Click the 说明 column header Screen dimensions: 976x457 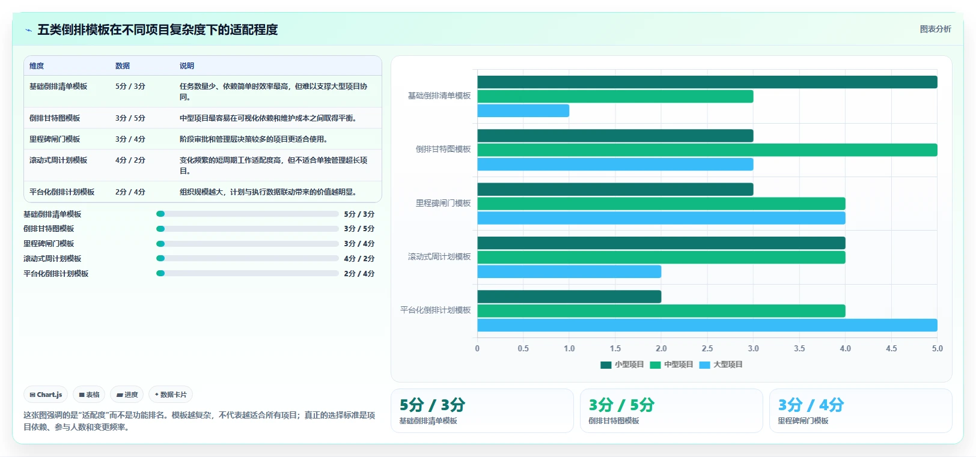click(x=187, y=66)
